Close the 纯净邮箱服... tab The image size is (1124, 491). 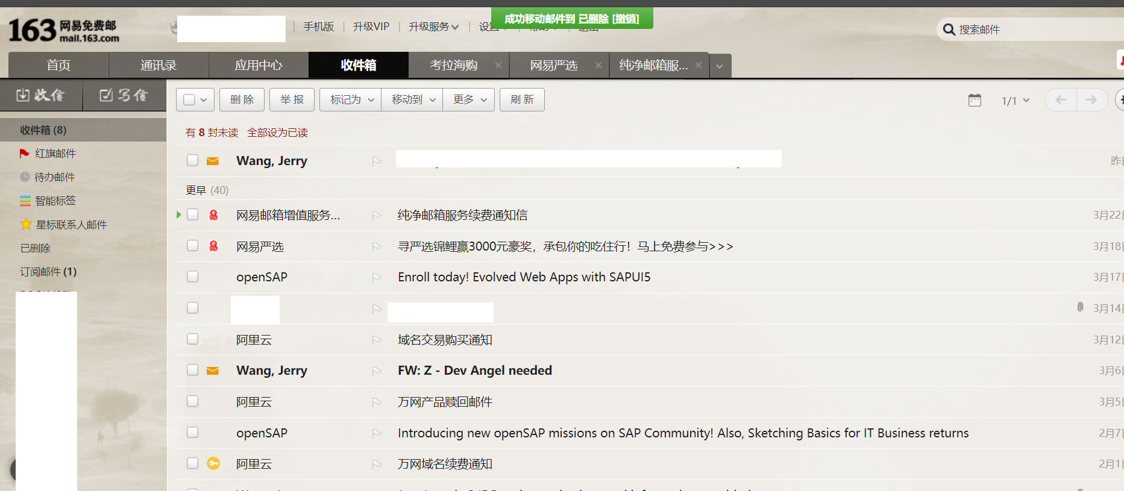699,65
